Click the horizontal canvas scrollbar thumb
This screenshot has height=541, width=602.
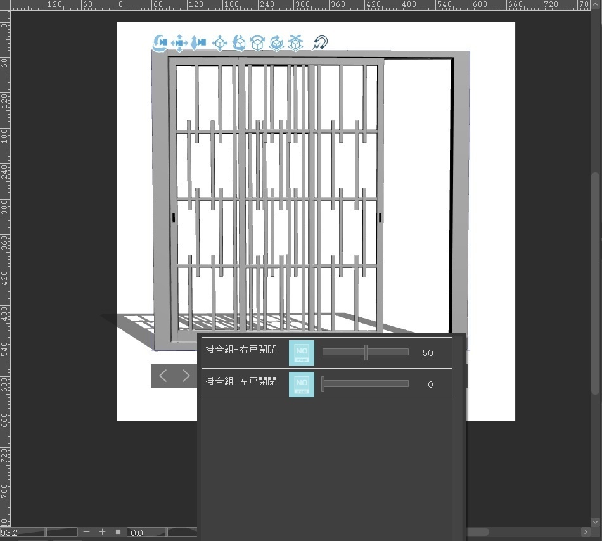click(x=478, y=531)
